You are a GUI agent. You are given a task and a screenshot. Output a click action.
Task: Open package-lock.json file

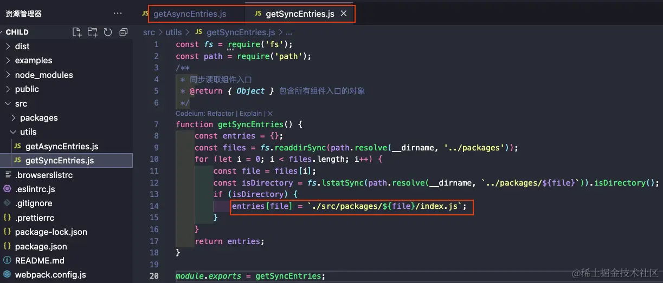click(x=51, y=232)
